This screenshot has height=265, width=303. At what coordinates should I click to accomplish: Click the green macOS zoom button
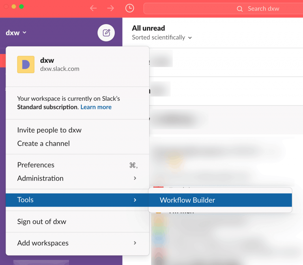click(21, 7)
